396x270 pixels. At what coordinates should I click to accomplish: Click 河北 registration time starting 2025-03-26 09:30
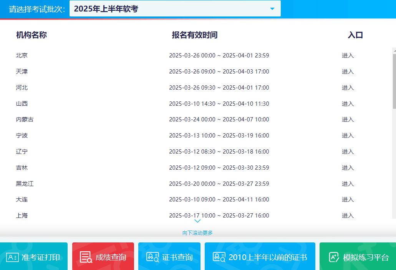point(219,88)
